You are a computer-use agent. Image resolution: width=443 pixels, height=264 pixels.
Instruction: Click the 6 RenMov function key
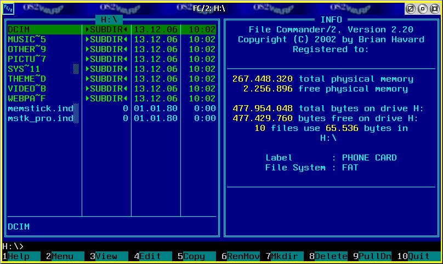coord(241,256)
